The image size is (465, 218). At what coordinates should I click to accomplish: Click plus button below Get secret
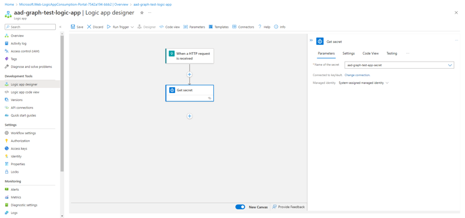click(x=189, y=116)
